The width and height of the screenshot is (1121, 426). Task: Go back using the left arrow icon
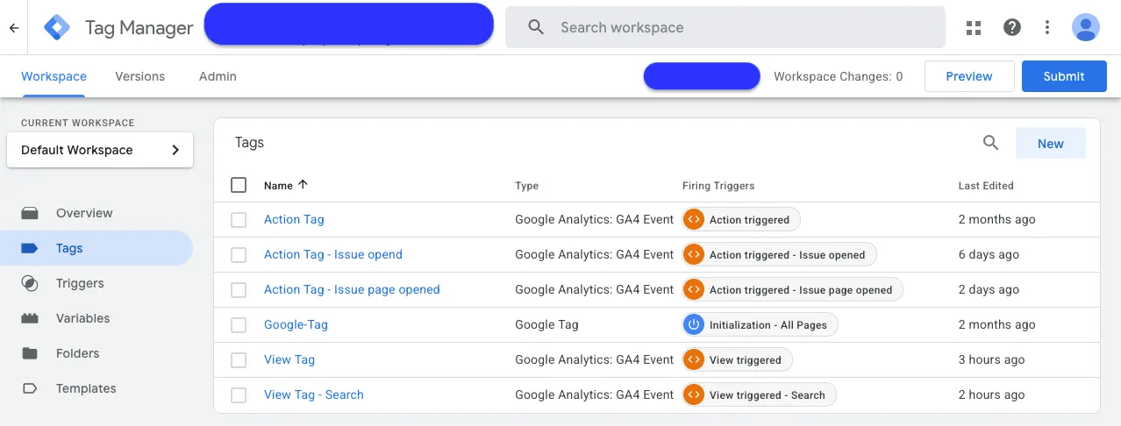(13, 27)
